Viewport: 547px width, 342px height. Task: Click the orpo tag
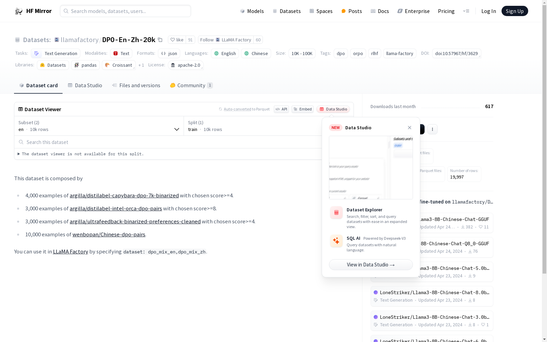click(x=358, y=53)
